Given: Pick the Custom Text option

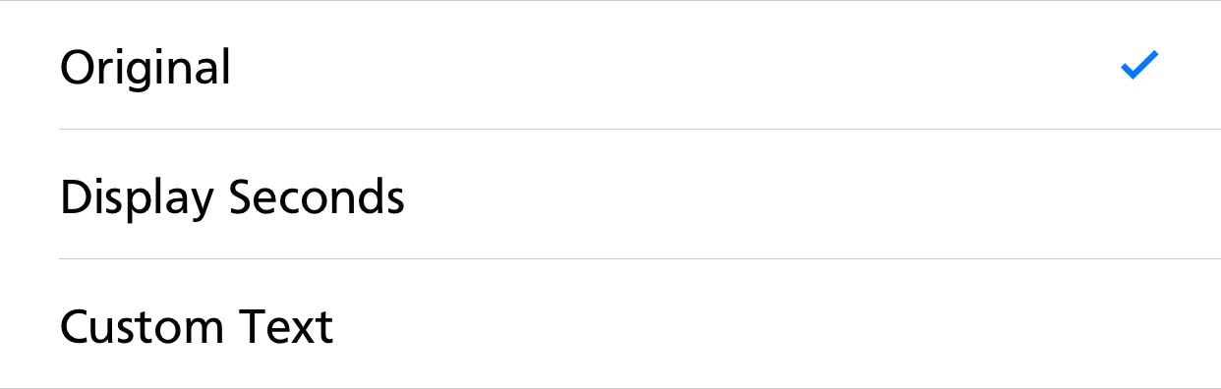Looking at the screenshot, I should (x=610, y=324).
